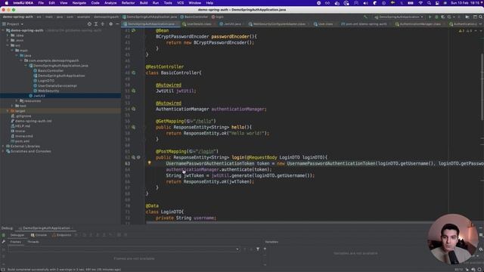
Task: Click the gutter icon beside authenticationManager field
Action: [x=133, y=109]
